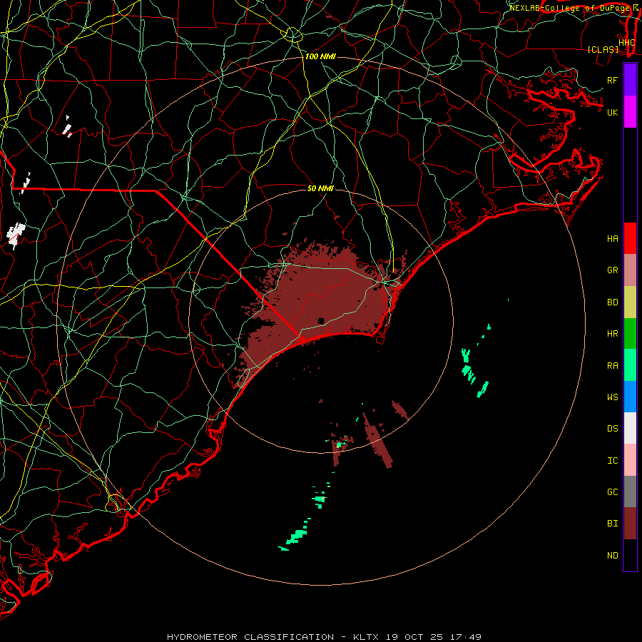Click the BI brown legend swatch
The height and width of the screenshot is (642, 642).
click(630, 524)
